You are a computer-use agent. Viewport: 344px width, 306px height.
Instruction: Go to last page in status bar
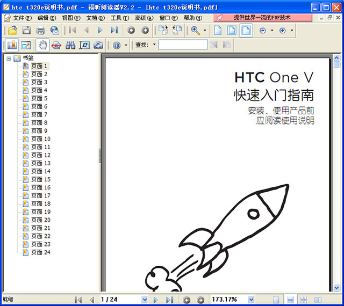[x=170, y=300]
